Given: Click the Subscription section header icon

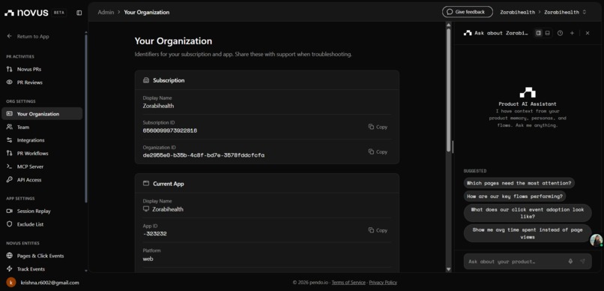Looking at the screenshot, I should (146, 80).
